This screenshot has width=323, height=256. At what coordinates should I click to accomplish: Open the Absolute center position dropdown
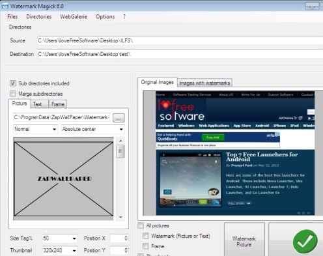(x=93, y=129)
